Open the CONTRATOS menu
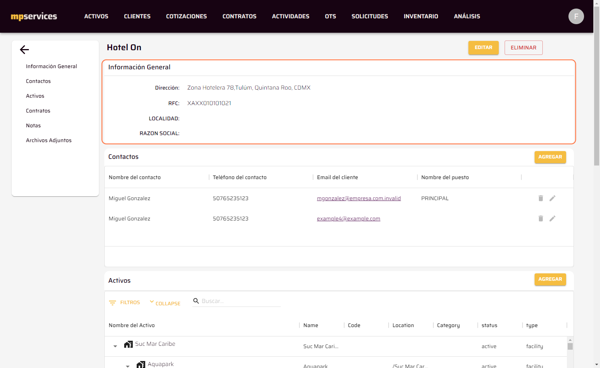Image resolution: width=600 pixels, height=368 pixels. [239, 16]
